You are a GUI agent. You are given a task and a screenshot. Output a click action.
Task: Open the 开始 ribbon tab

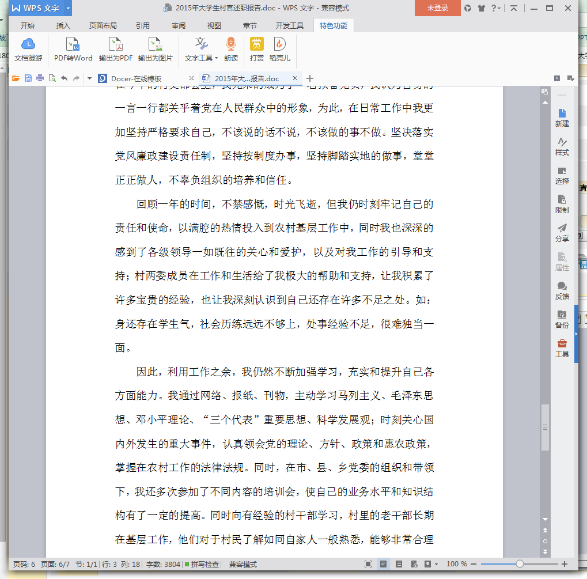coord(27,25)
